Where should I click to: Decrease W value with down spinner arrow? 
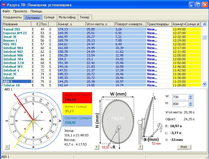191,98
